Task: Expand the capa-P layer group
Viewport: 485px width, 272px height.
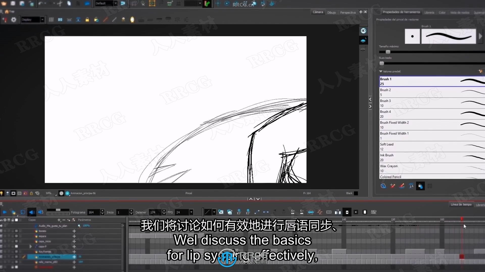Action: (30, 246)
